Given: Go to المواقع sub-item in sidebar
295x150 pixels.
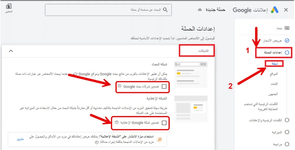Looking at the screenshot, I should point(274,74).
